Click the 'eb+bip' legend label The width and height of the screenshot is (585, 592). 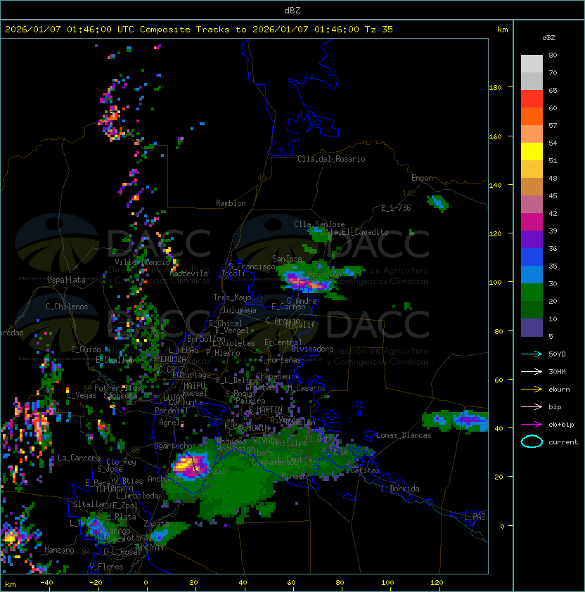(561, 425)
